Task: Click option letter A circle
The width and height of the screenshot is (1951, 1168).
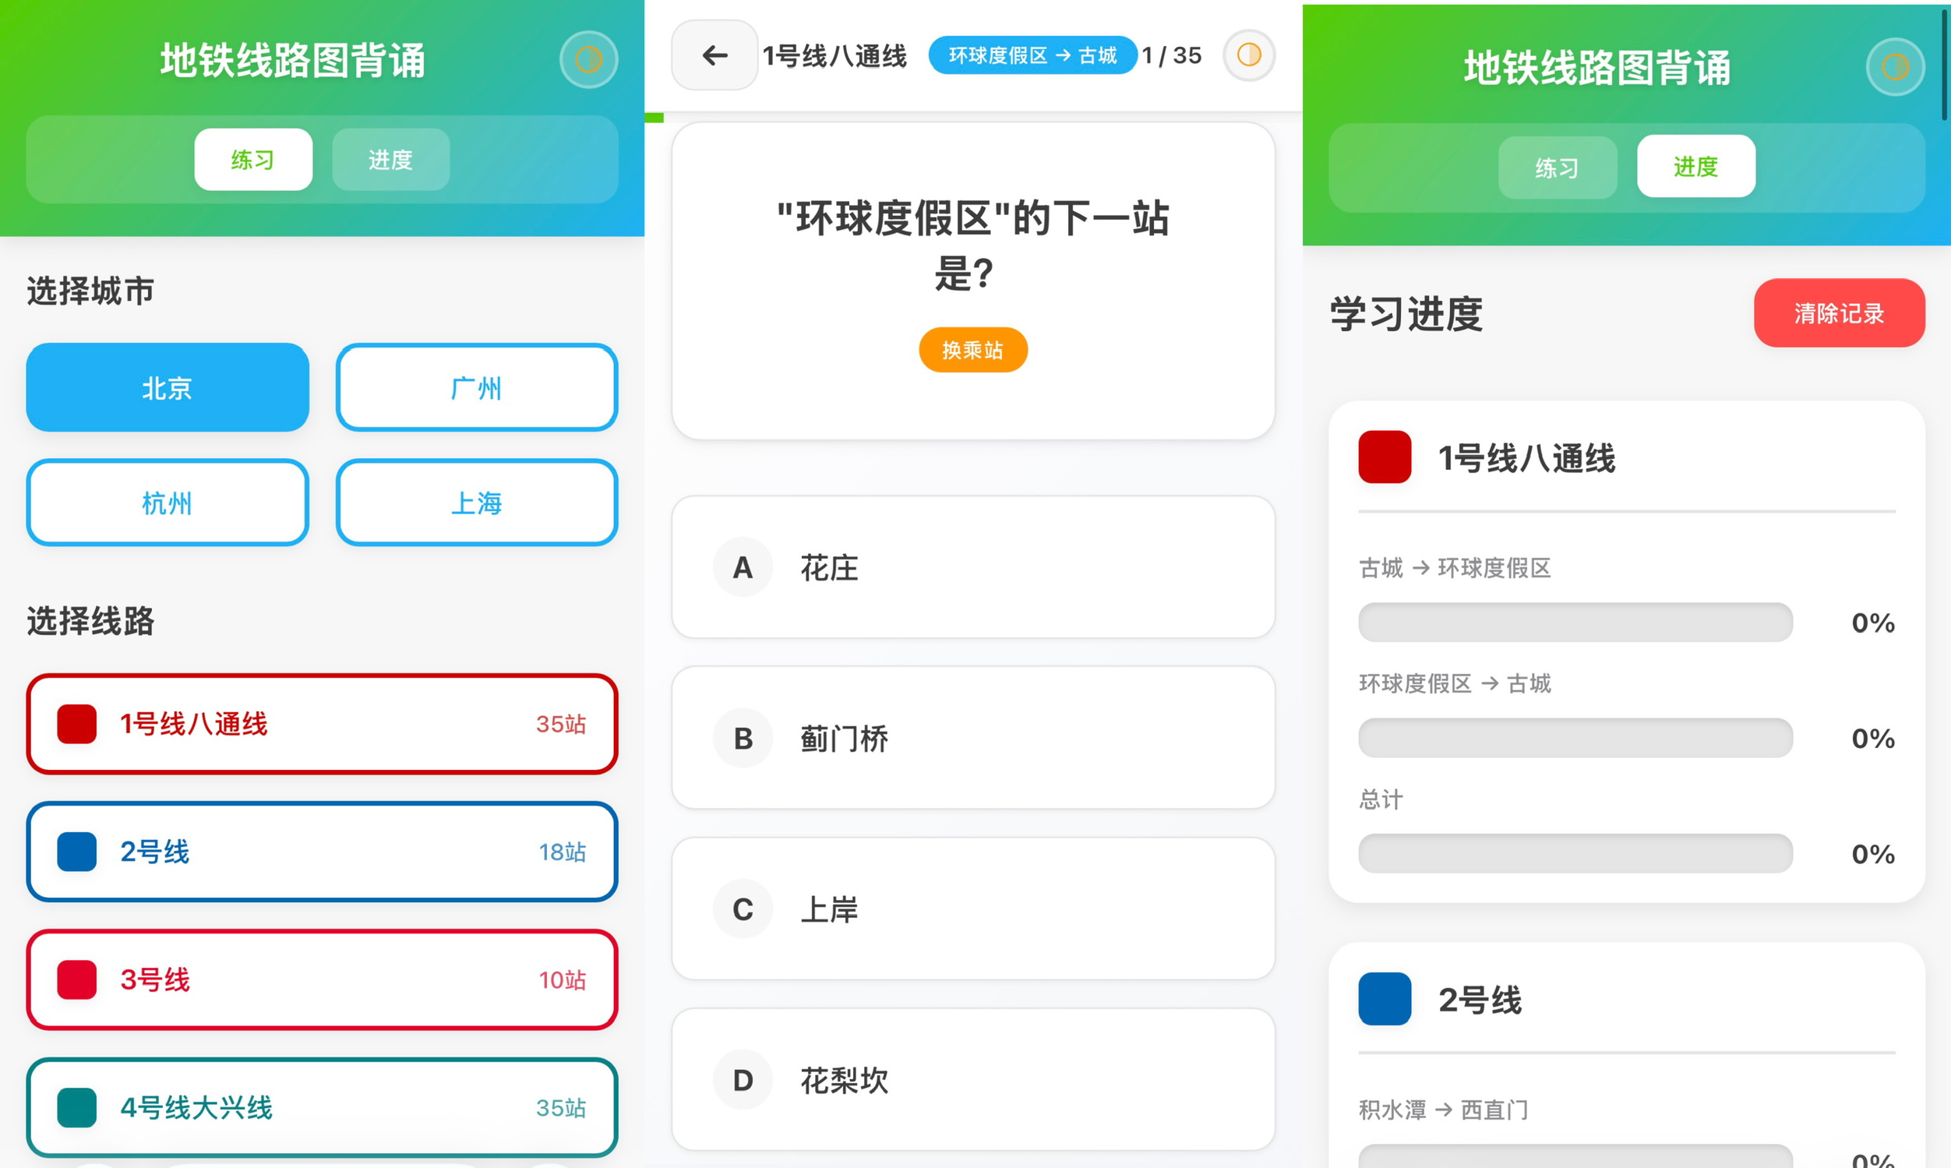Action: point(743,567)
